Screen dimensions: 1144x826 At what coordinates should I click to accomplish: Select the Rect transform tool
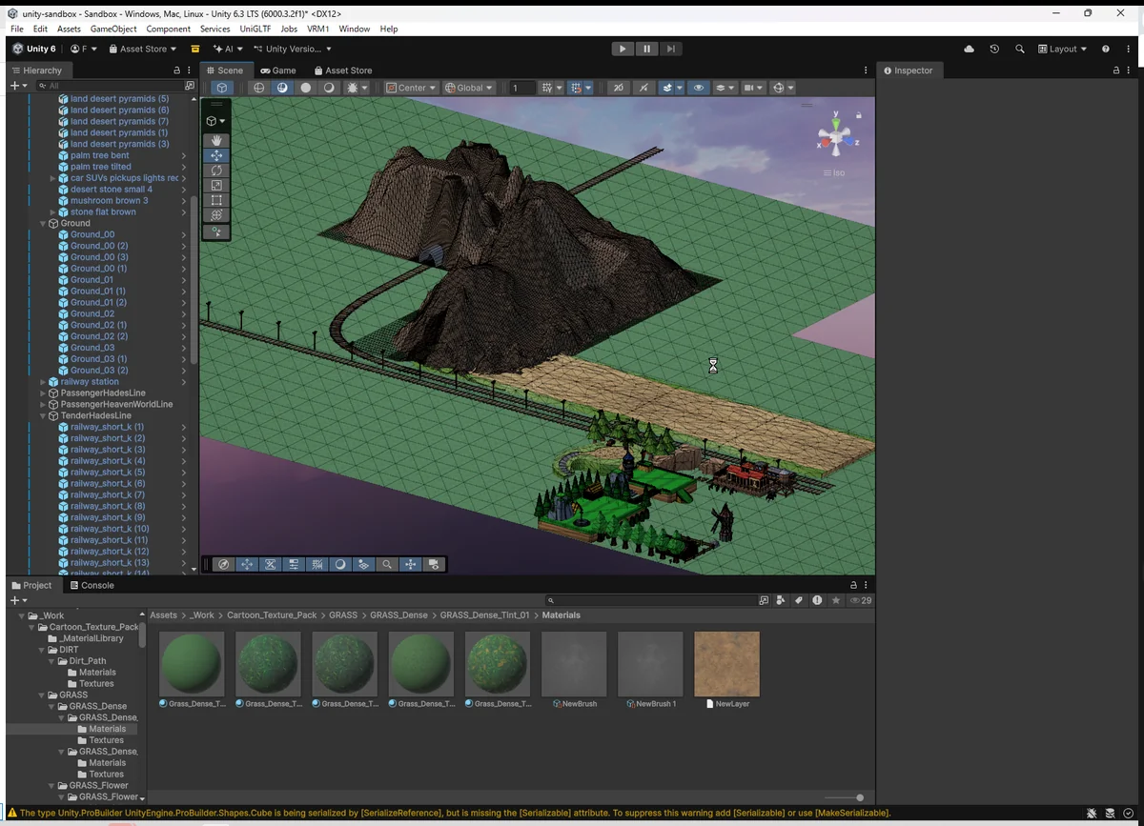point(216,201)
